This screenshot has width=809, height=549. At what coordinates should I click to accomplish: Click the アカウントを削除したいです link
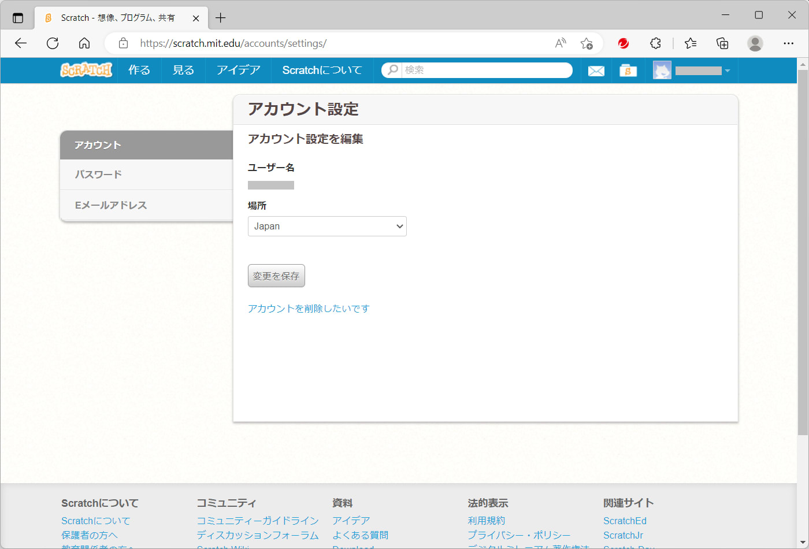pos(309,309)
